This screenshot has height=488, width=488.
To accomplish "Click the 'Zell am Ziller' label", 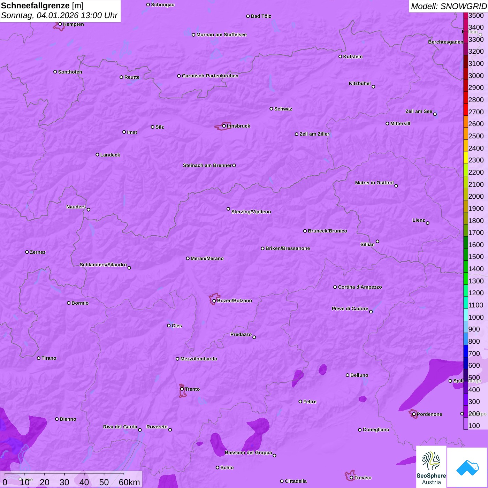I will [x=314, y=134].
